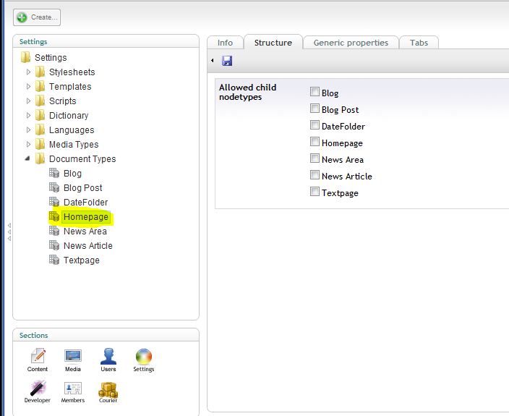
Task: Click the Dictionary folder icon
Action: [x=40, y=115]
